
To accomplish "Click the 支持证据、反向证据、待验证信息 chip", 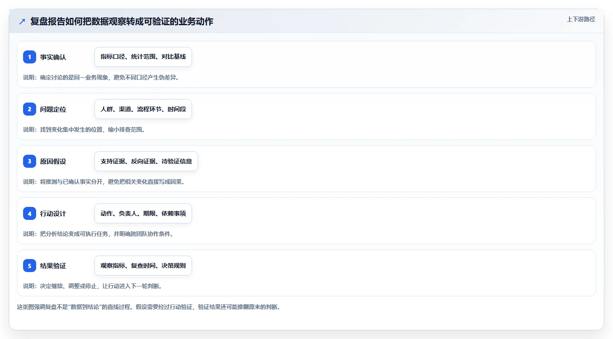I will click(x=146, y=161).
